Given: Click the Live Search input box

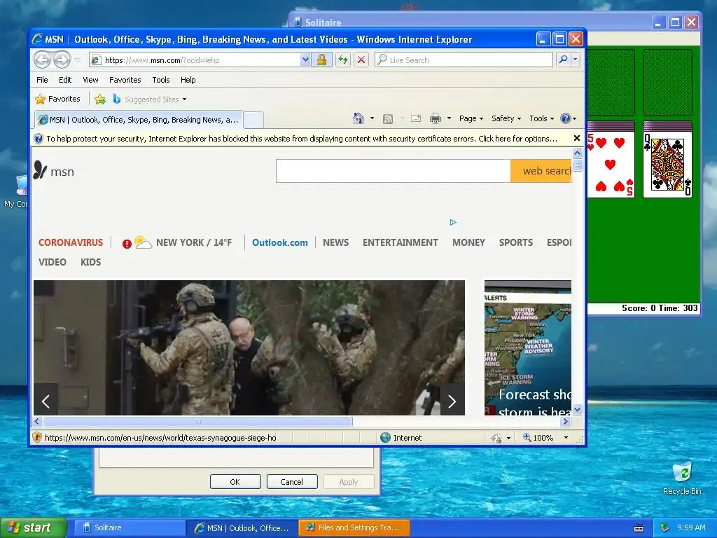Looking at the screenshot, I should (464, 60).
